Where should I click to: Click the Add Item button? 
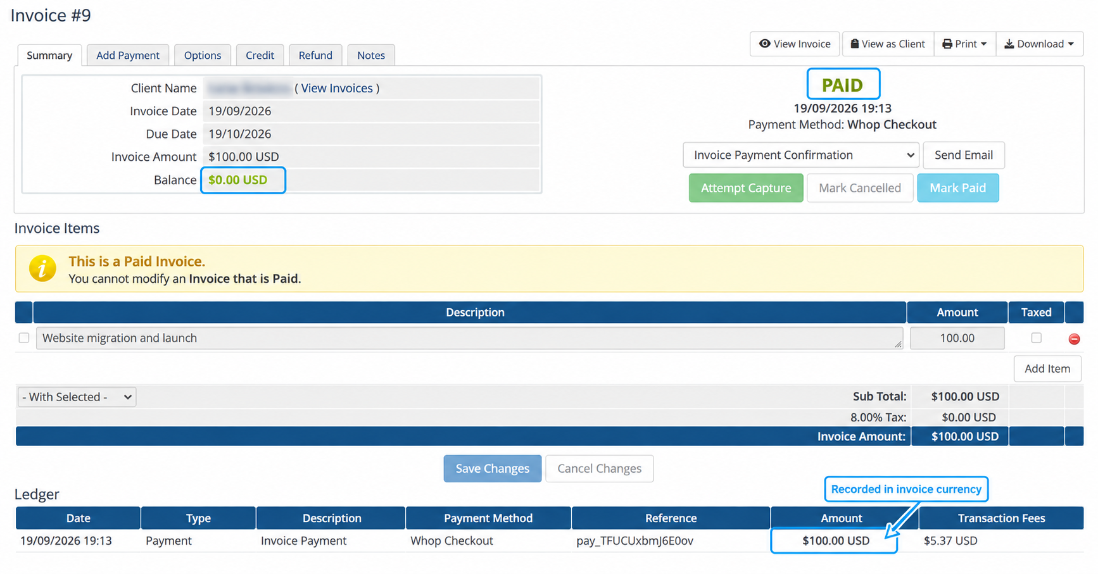pyautogui.click(x=1047, y=368)
